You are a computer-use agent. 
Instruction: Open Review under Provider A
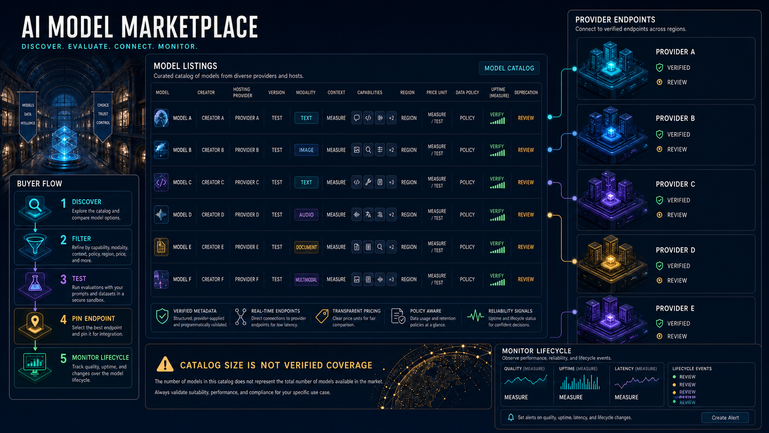tap(671, 82)
